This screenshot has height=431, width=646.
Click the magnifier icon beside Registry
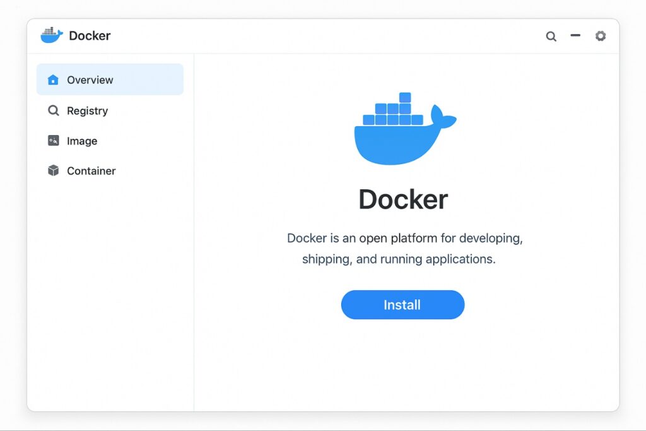(53, 110)
